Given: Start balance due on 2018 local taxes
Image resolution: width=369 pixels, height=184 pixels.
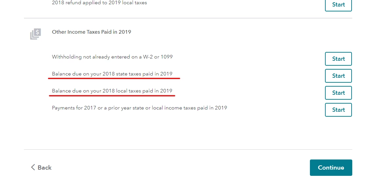Looking at the screenshot, I should 338,93.
